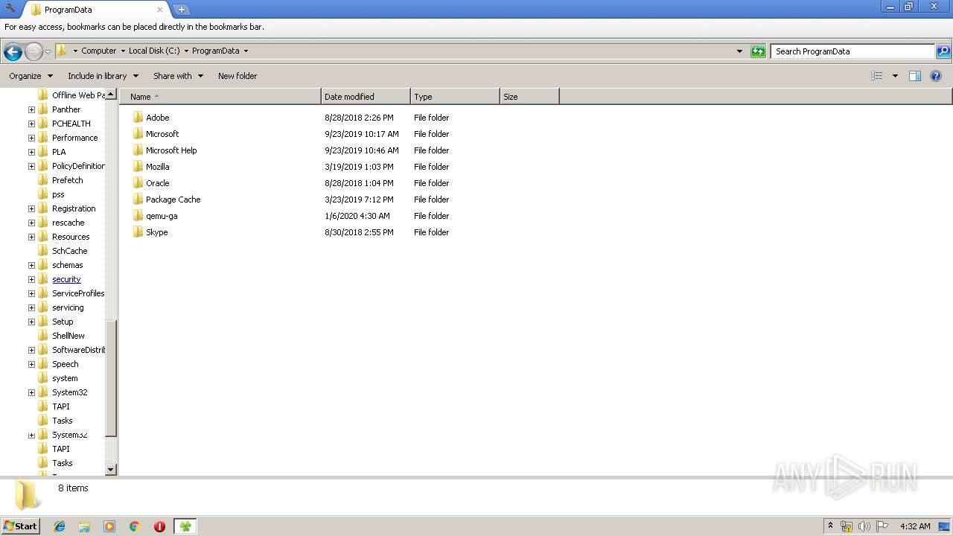Open the clock showing 4:32 AM
This screenshot has height=536, width=953.
(915, 526)
